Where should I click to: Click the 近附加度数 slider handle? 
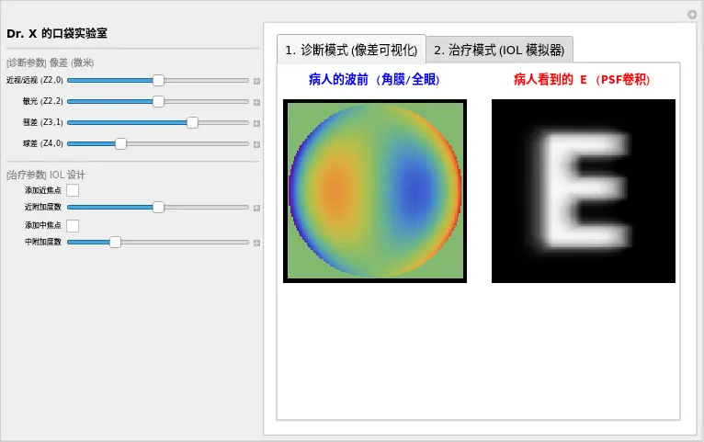(158, 208)
